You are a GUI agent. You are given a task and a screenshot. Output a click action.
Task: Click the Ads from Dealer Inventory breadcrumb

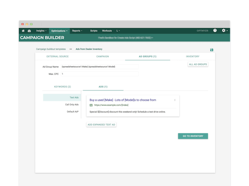point(89,49)
